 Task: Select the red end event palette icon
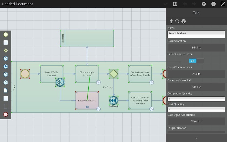(x=6, y=114)
